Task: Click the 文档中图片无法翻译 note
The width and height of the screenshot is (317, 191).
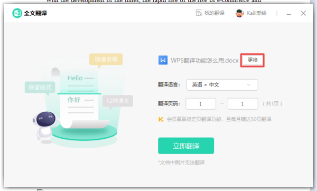Action: 181,163
